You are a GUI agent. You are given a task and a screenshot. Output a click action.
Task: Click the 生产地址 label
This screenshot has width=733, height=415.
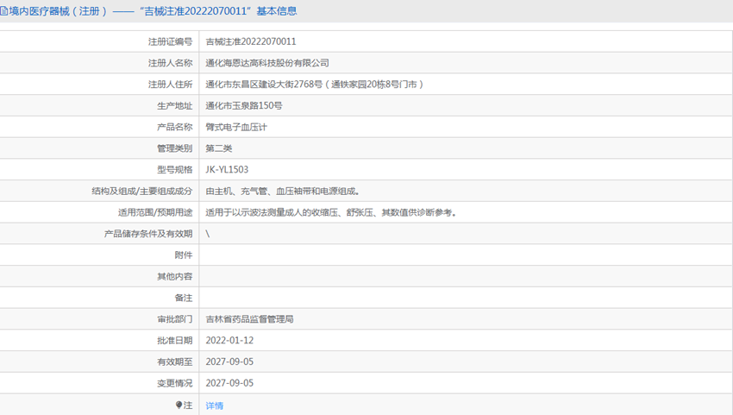(175, 106)
